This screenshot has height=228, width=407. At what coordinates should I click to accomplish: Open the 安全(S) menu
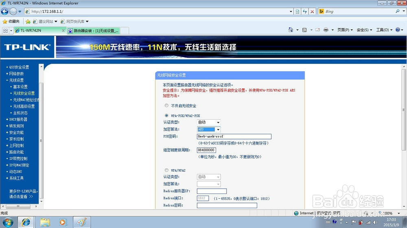click(364, 30)
